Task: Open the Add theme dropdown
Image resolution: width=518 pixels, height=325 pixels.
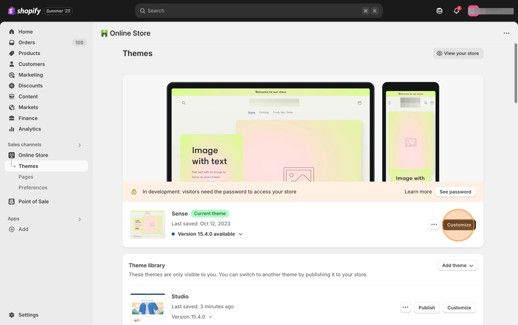Action: (x=457, y=265)
